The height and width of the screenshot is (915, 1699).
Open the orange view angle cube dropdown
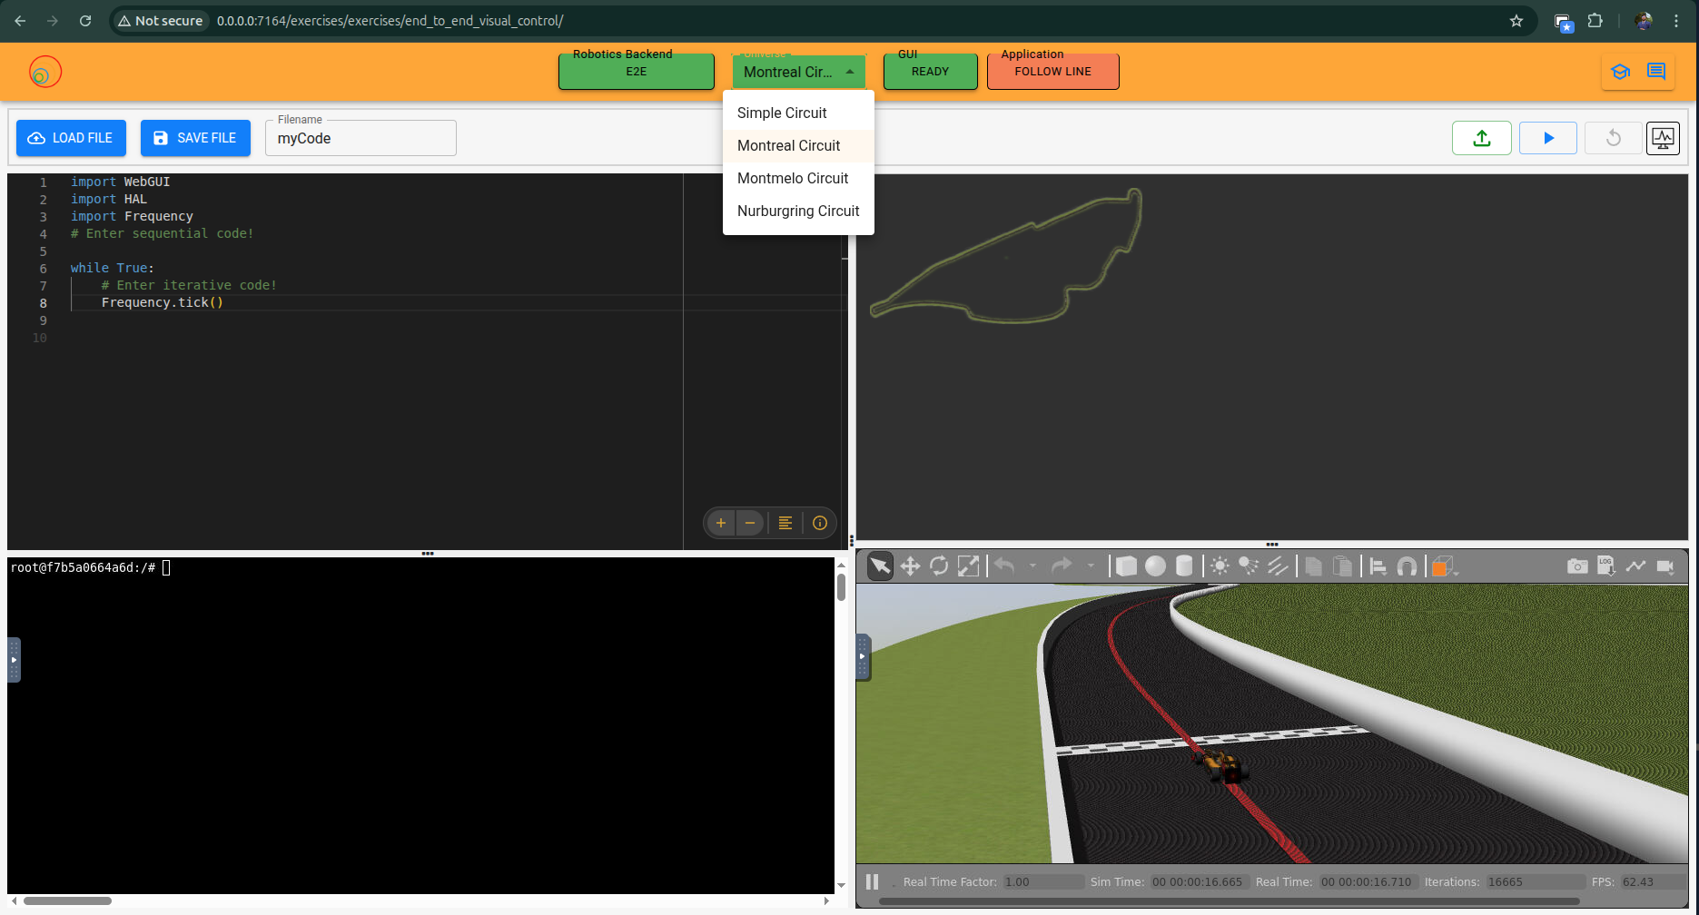(1445, 566)
